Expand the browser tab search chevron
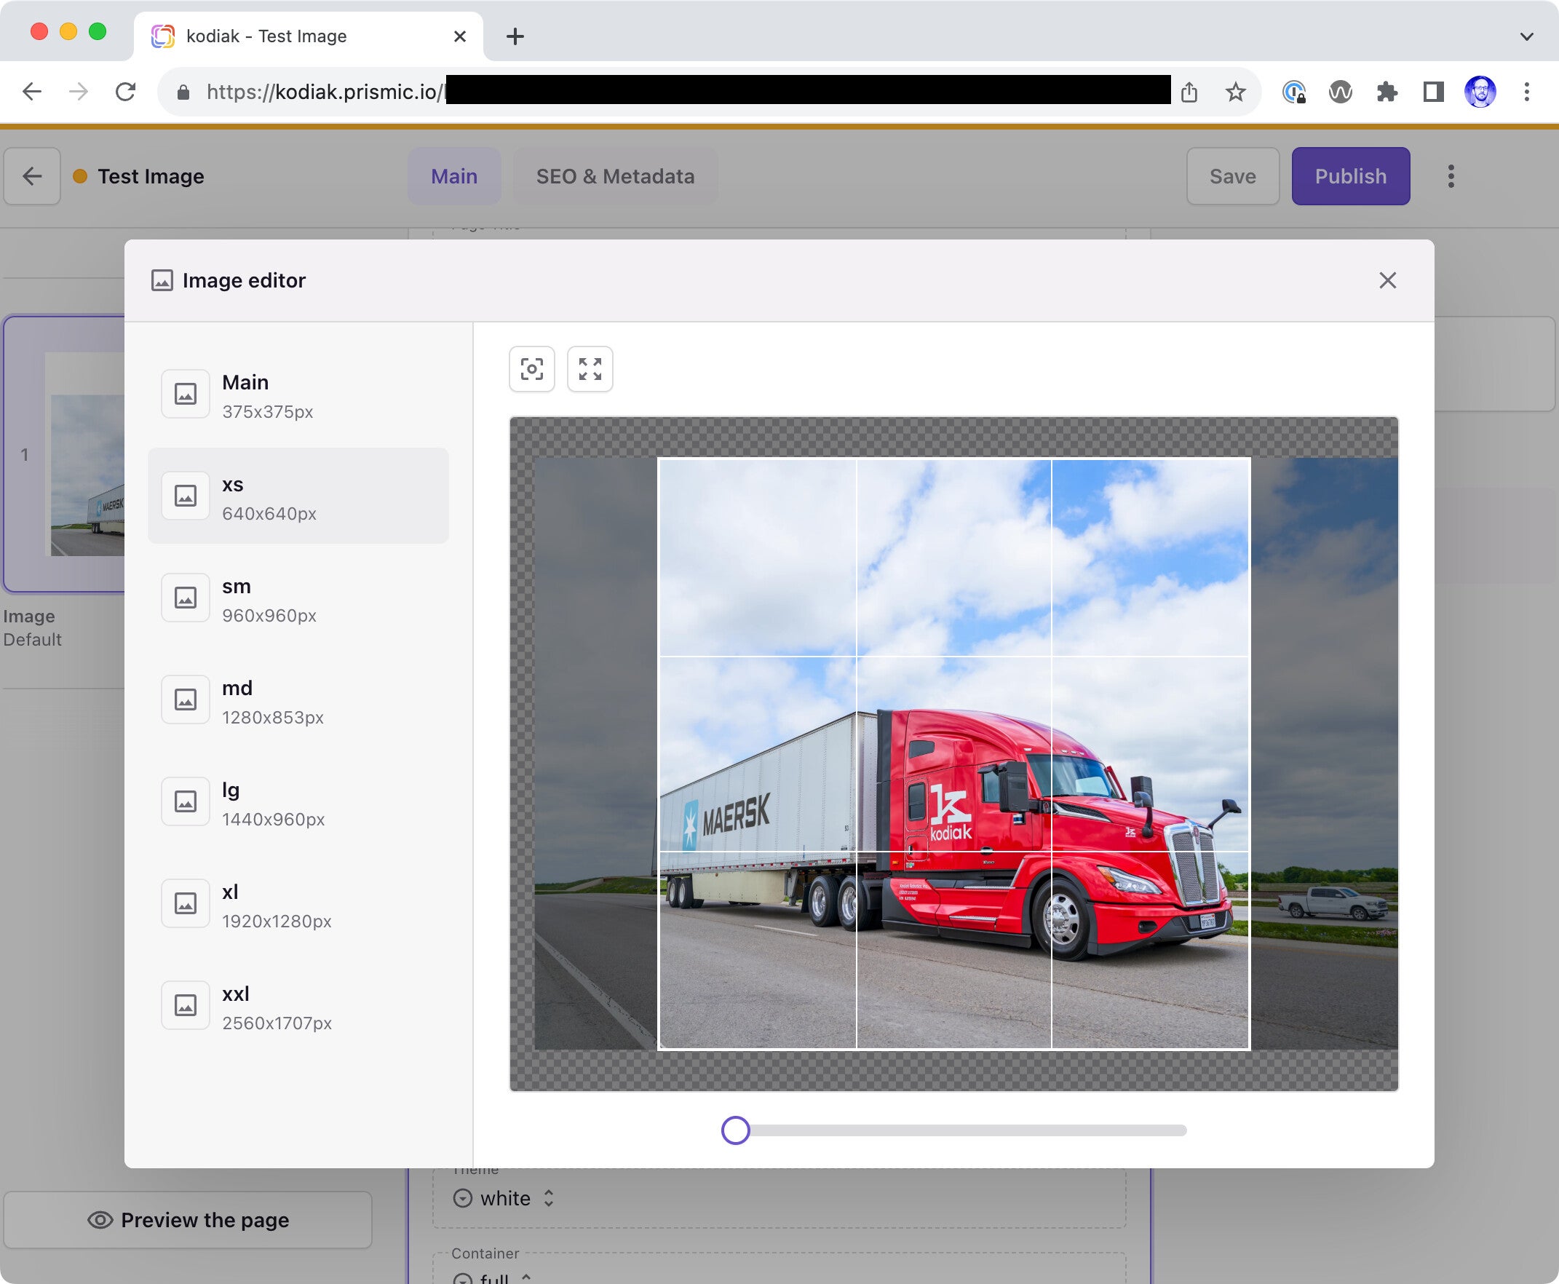1559x1284 pixels. click(x=1526, y=36)
